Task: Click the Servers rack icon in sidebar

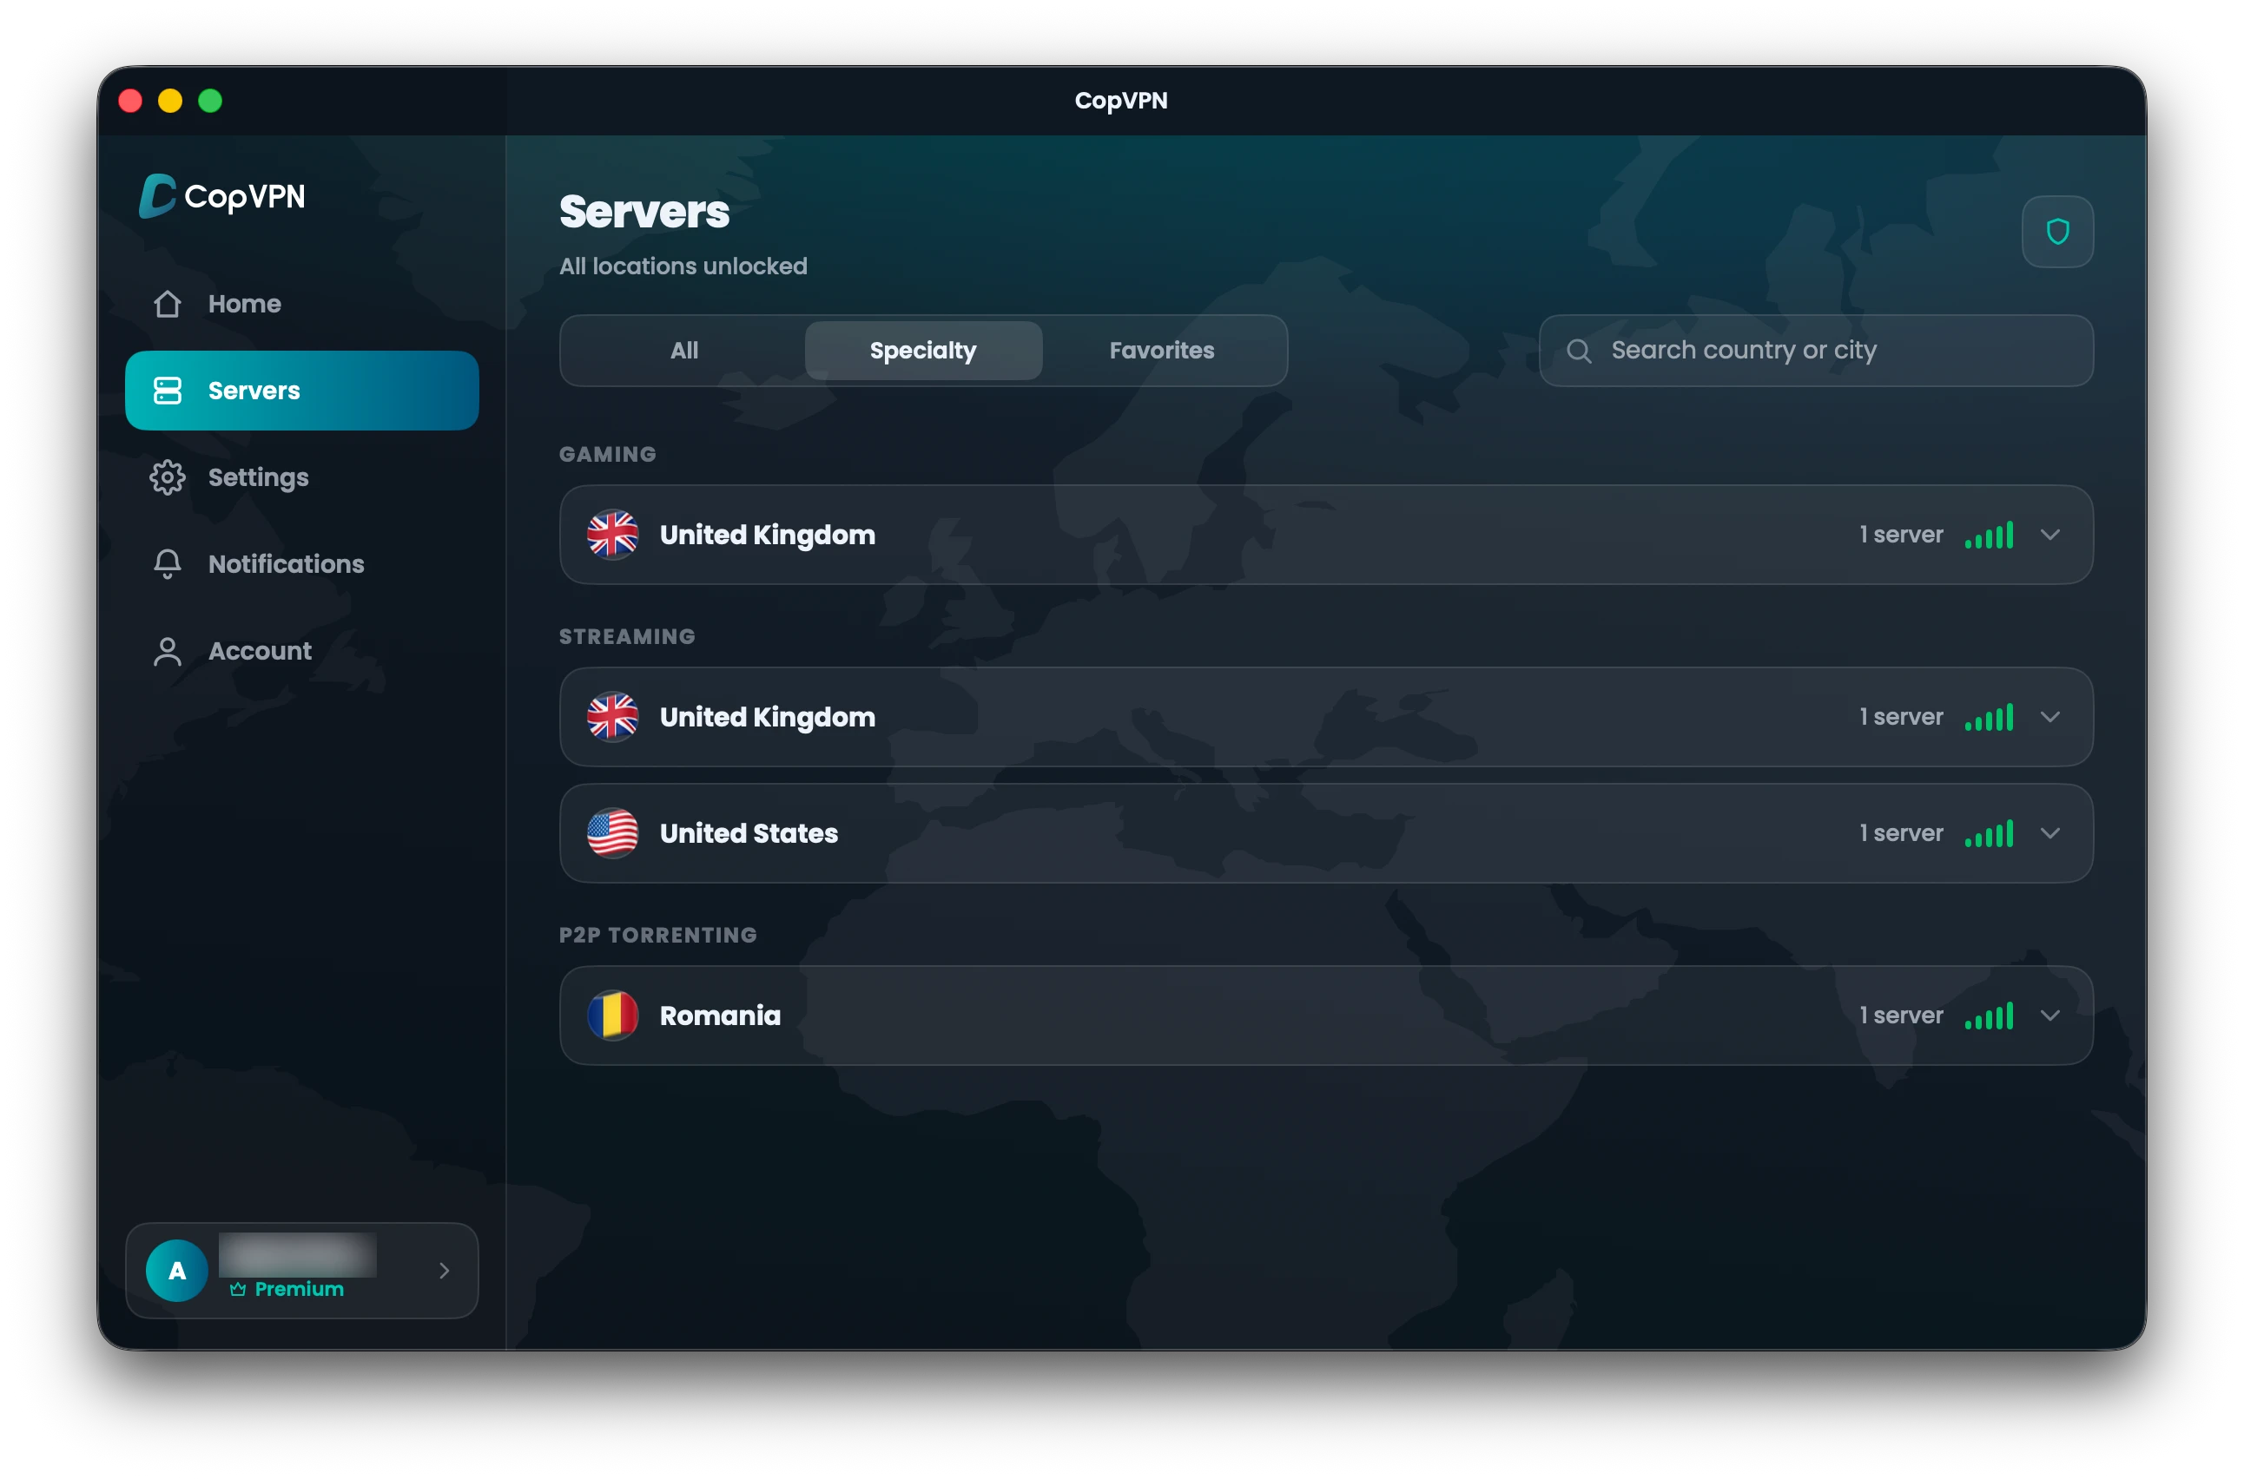Action: pos(168,391)
